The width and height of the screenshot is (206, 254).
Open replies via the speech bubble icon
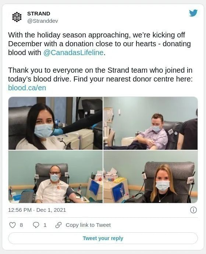[36, 225]
